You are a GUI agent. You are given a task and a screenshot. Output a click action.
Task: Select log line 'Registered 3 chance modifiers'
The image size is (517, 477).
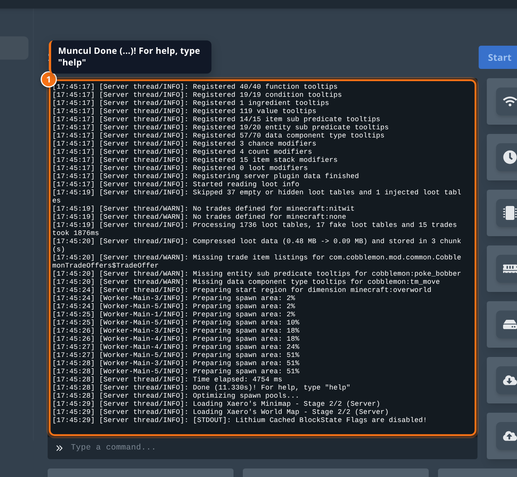[184, 144]
